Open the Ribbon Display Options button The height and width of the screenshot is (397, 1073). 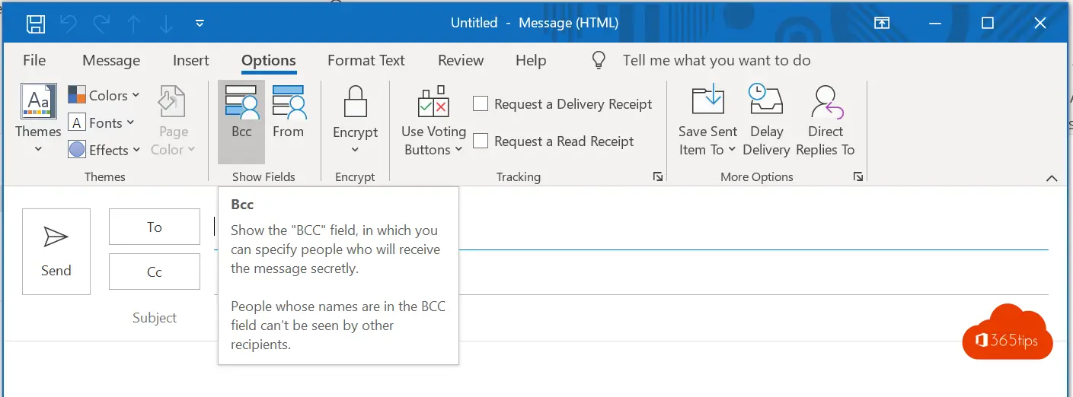pyautogui.click(x=882, y=24)
